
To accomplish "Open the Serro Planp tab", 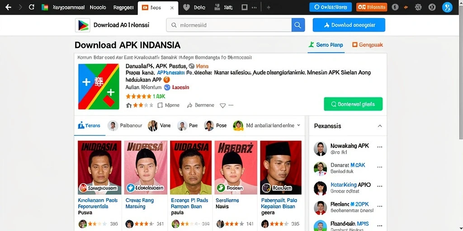I will (x=326, y=45).
